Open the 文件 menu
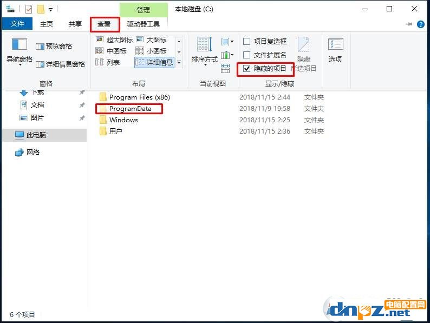Screen dimensions: 430x323 [x=17, y=24]
